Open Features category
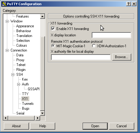This screenshot has width=140, height=133. point(23,16)
